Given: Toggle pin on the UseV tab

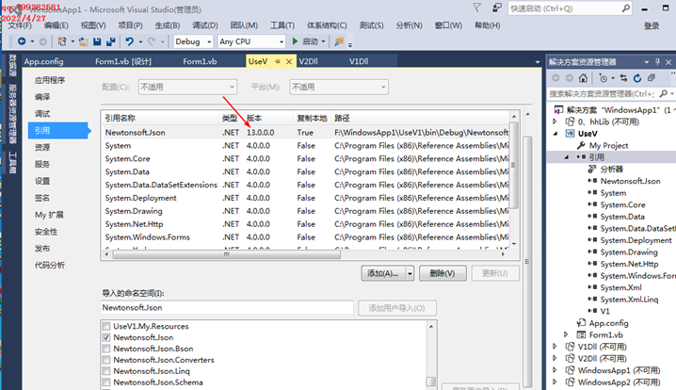Looking at the screenshot, I should 277,61.
